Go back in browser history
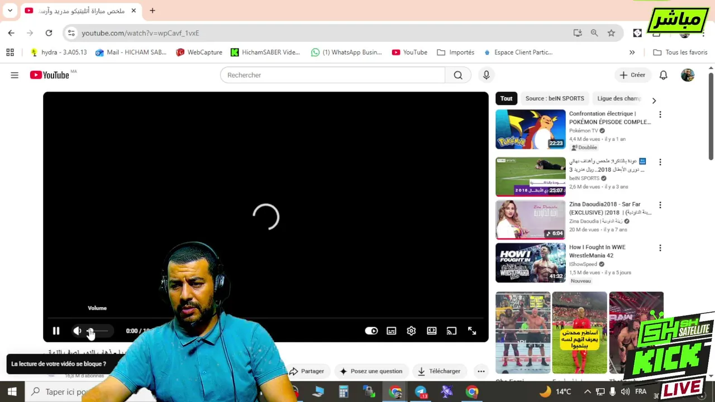The image size is (715, 402). point(11,33)
